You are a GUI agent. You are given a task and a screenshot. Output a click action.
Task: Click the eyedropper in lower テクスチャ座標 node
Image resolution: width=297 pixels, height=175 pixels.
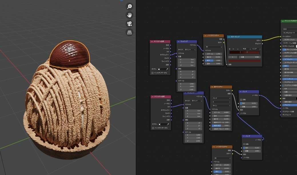pos(168,124)
